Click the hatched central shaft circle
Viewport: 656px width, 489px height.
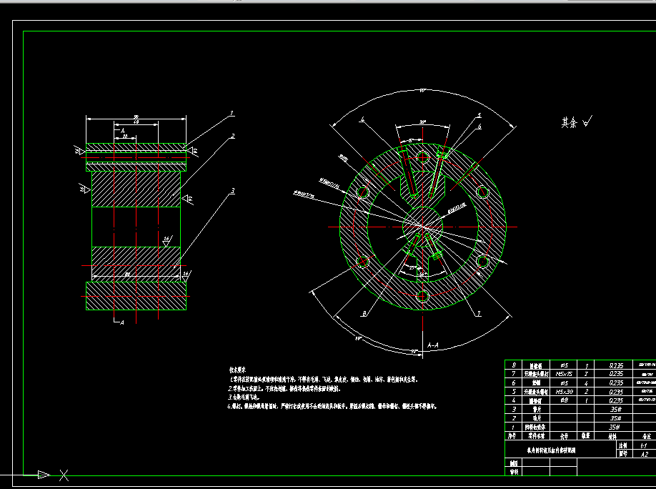click(422, 227)
